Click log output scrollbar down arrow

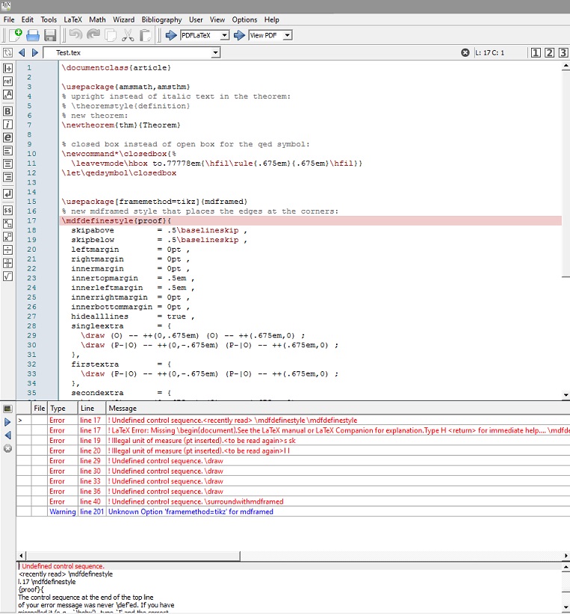tap(566, 608)
